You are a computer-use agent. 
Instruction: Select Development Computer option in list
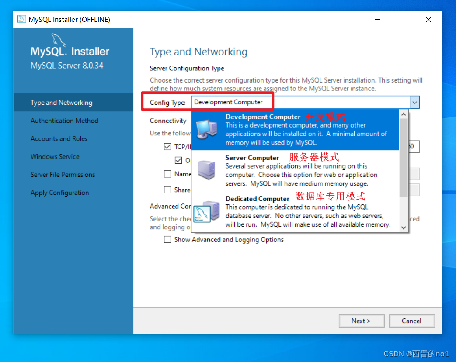coord(295,130)
